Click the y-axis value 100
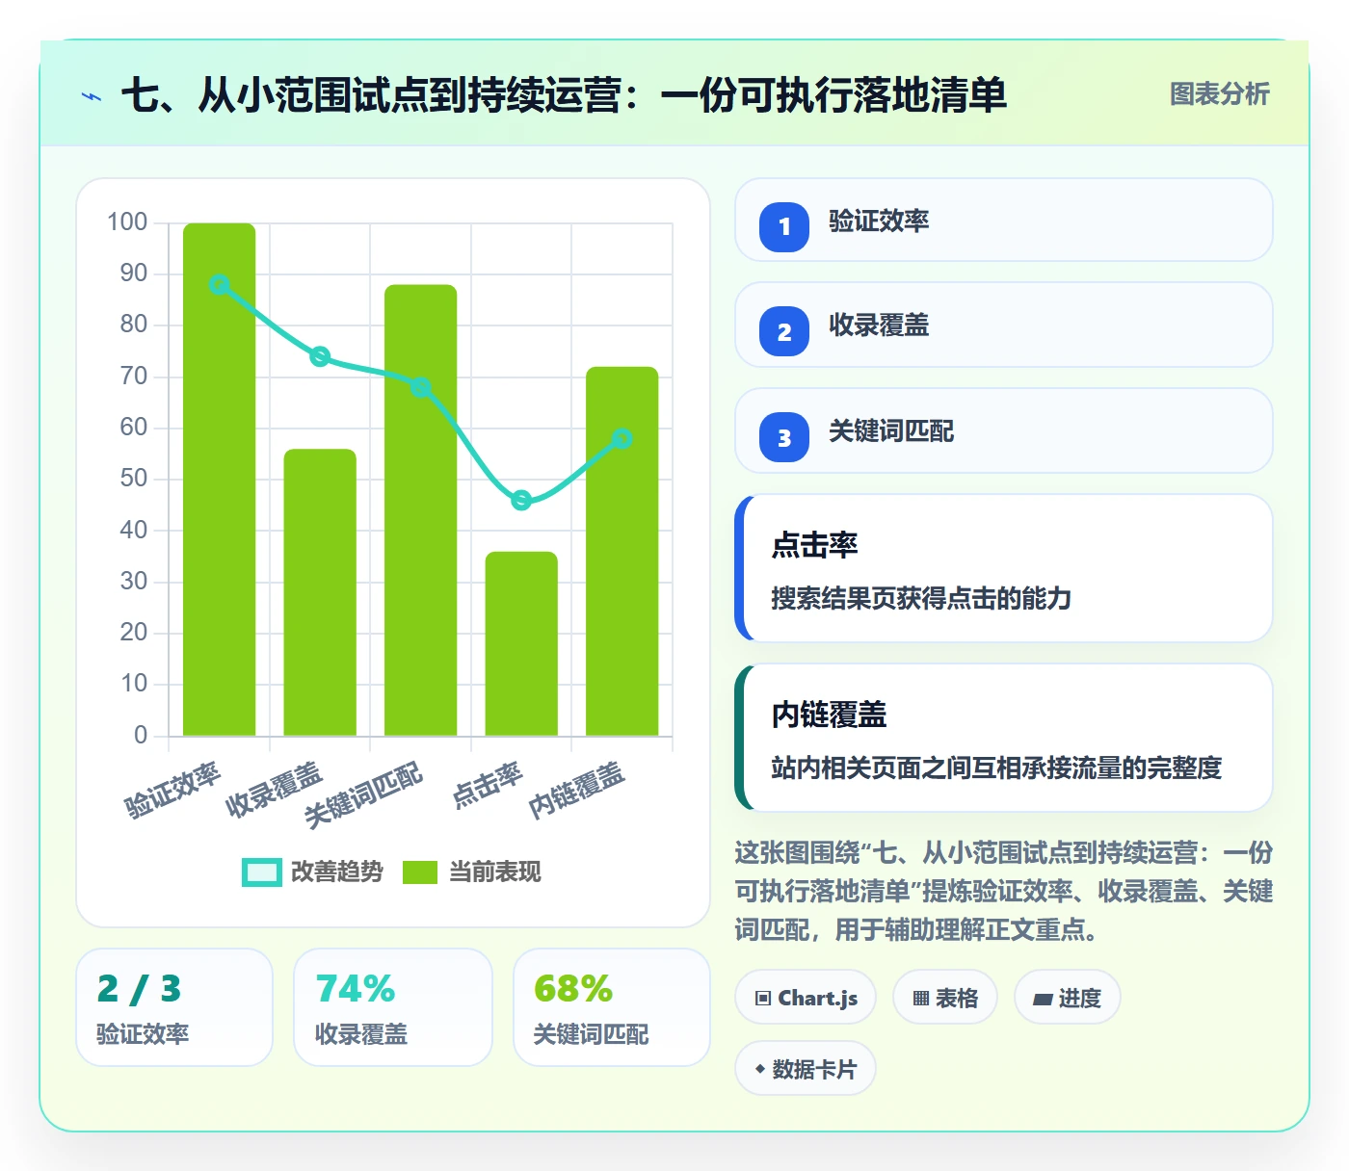1349x1171 pixels. 127,222
